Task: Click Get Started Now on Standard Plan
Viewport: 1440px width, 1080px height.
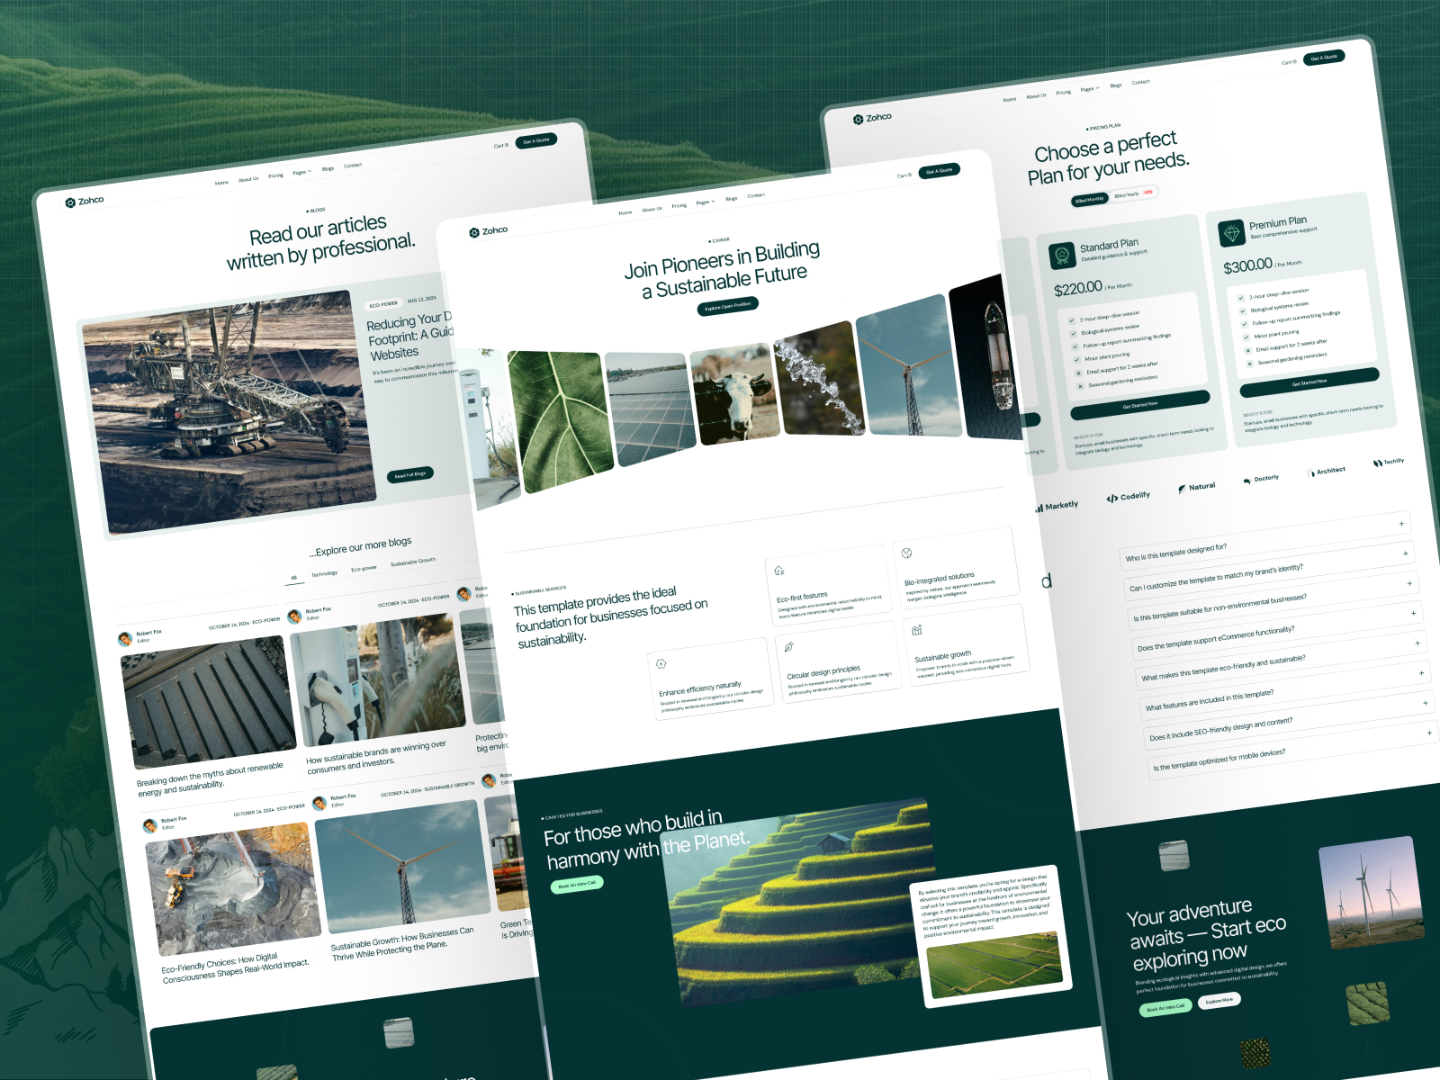Action: 1140,405
